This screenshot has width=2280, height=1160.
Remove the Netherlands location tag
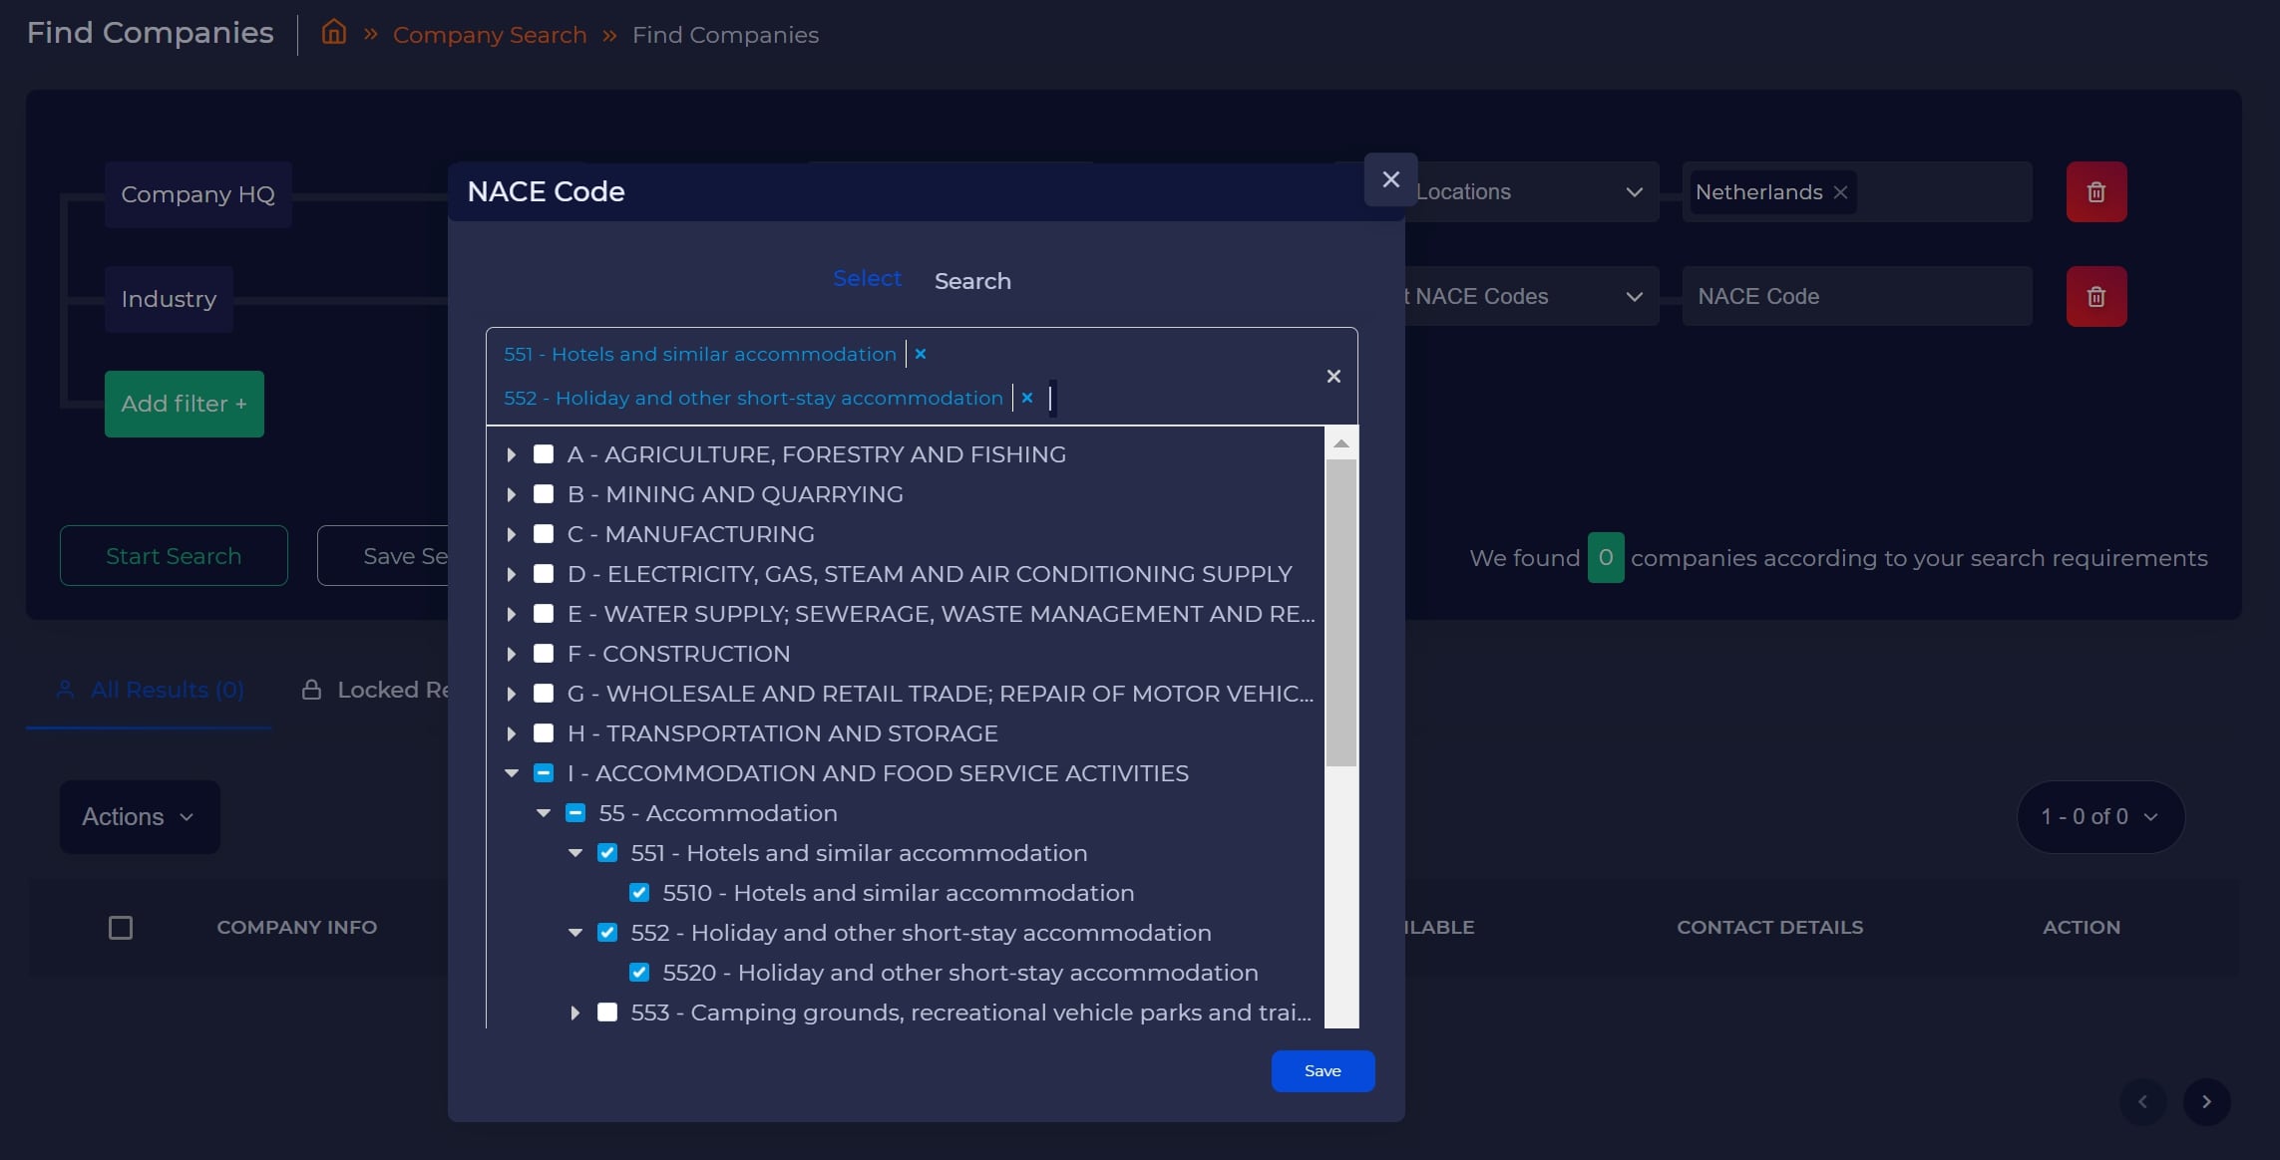tap(1841, 192)
